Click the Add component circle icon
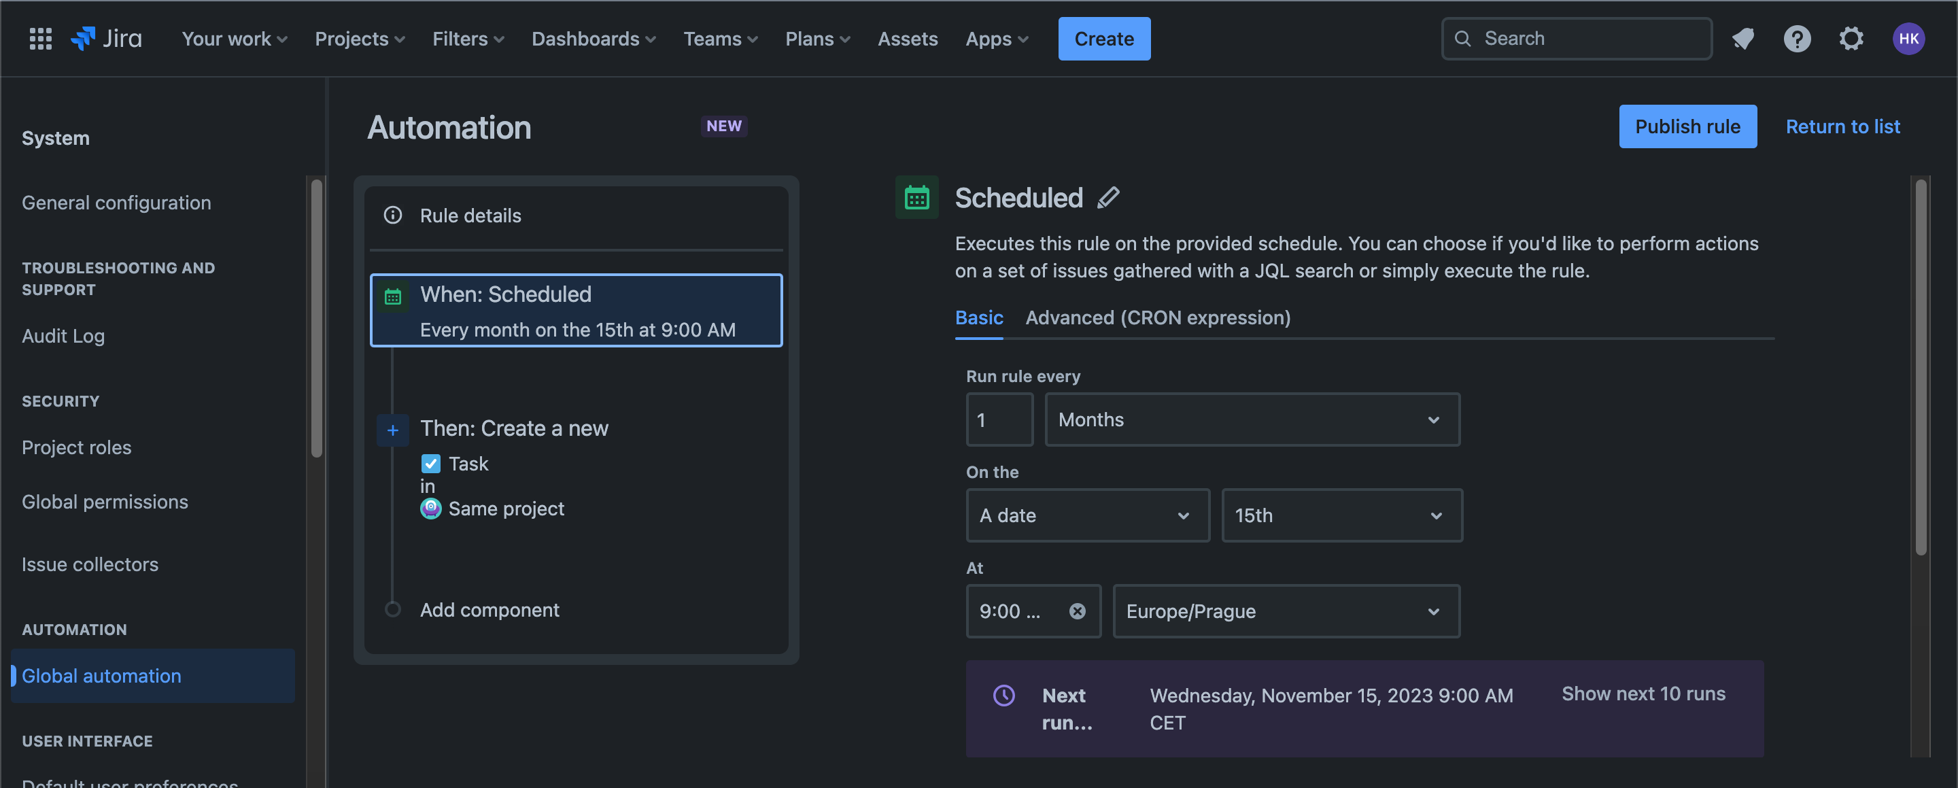Viewport: 1958px width, 788px height. click(x=393, y=609)
